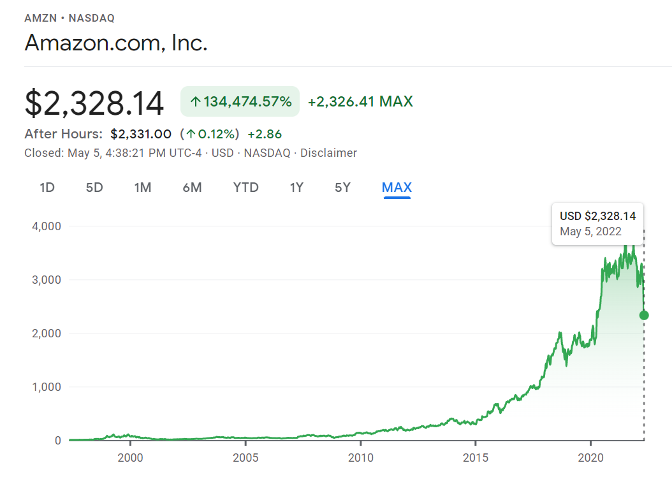Click the USD $2,328.14 price tooltip
The image size is (672, 477).
point(597,216)
